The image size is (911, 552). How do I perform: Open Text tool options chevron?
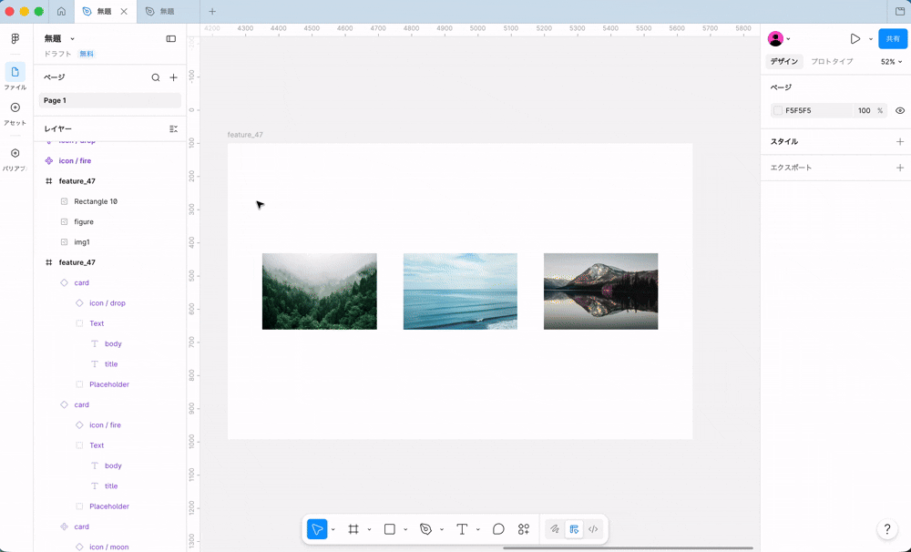tap(477, 529)
